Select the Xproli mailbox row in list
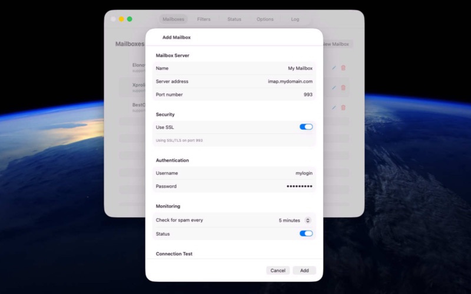This screenshot has height=294, width=471. tap(234, 88)
